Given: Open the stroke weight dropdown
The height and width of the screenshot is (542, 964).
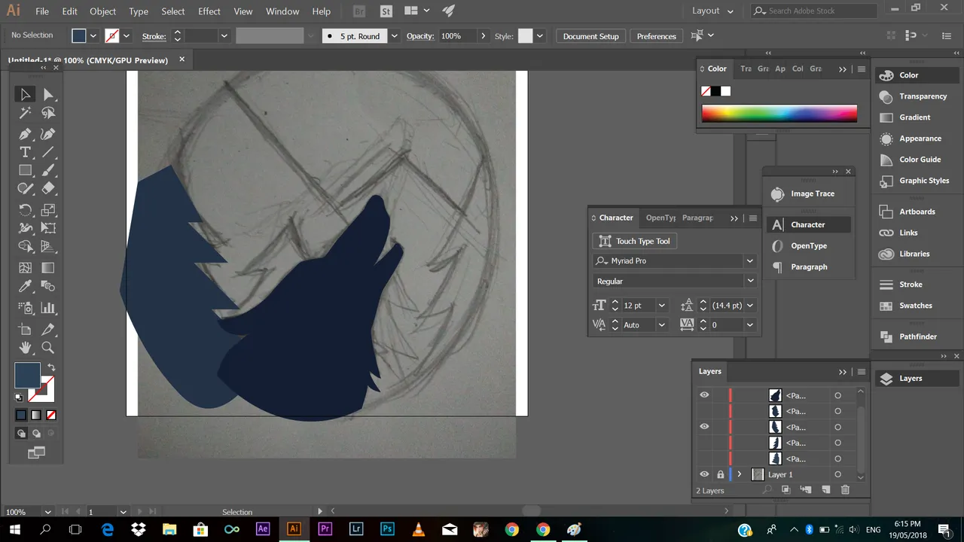Looking at the screenshot, I should tap(224, 36).
